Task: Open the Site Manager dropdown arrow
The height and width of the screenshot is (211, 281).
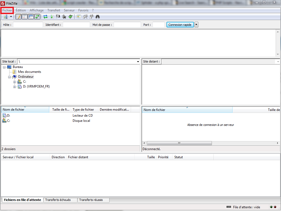Action: (11, 17)
